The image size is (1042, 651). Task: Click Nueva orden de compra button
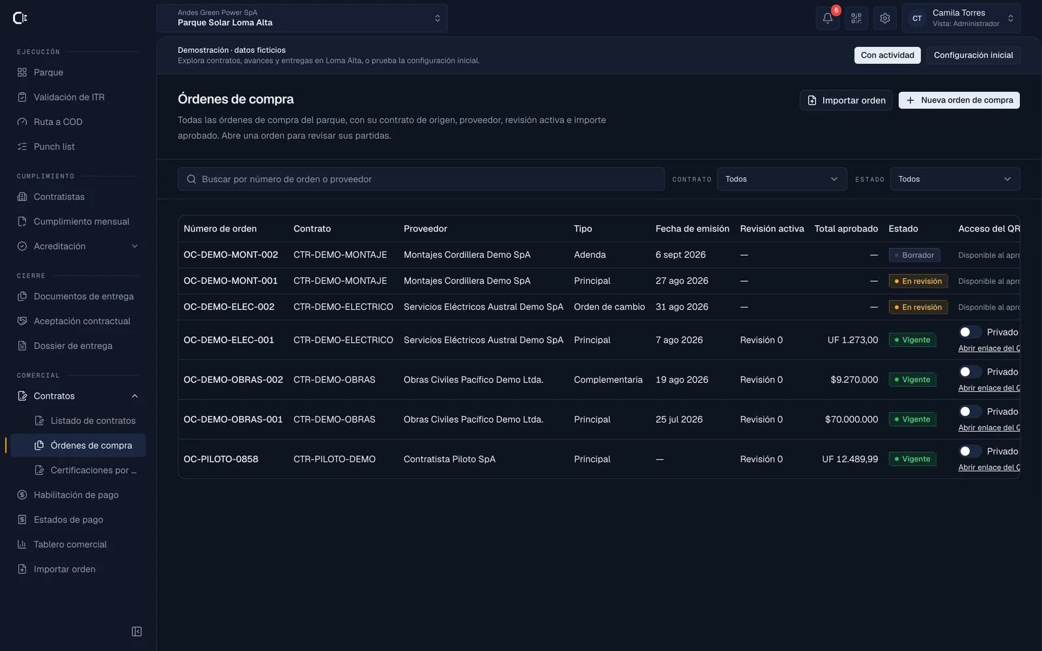[959, 100]
